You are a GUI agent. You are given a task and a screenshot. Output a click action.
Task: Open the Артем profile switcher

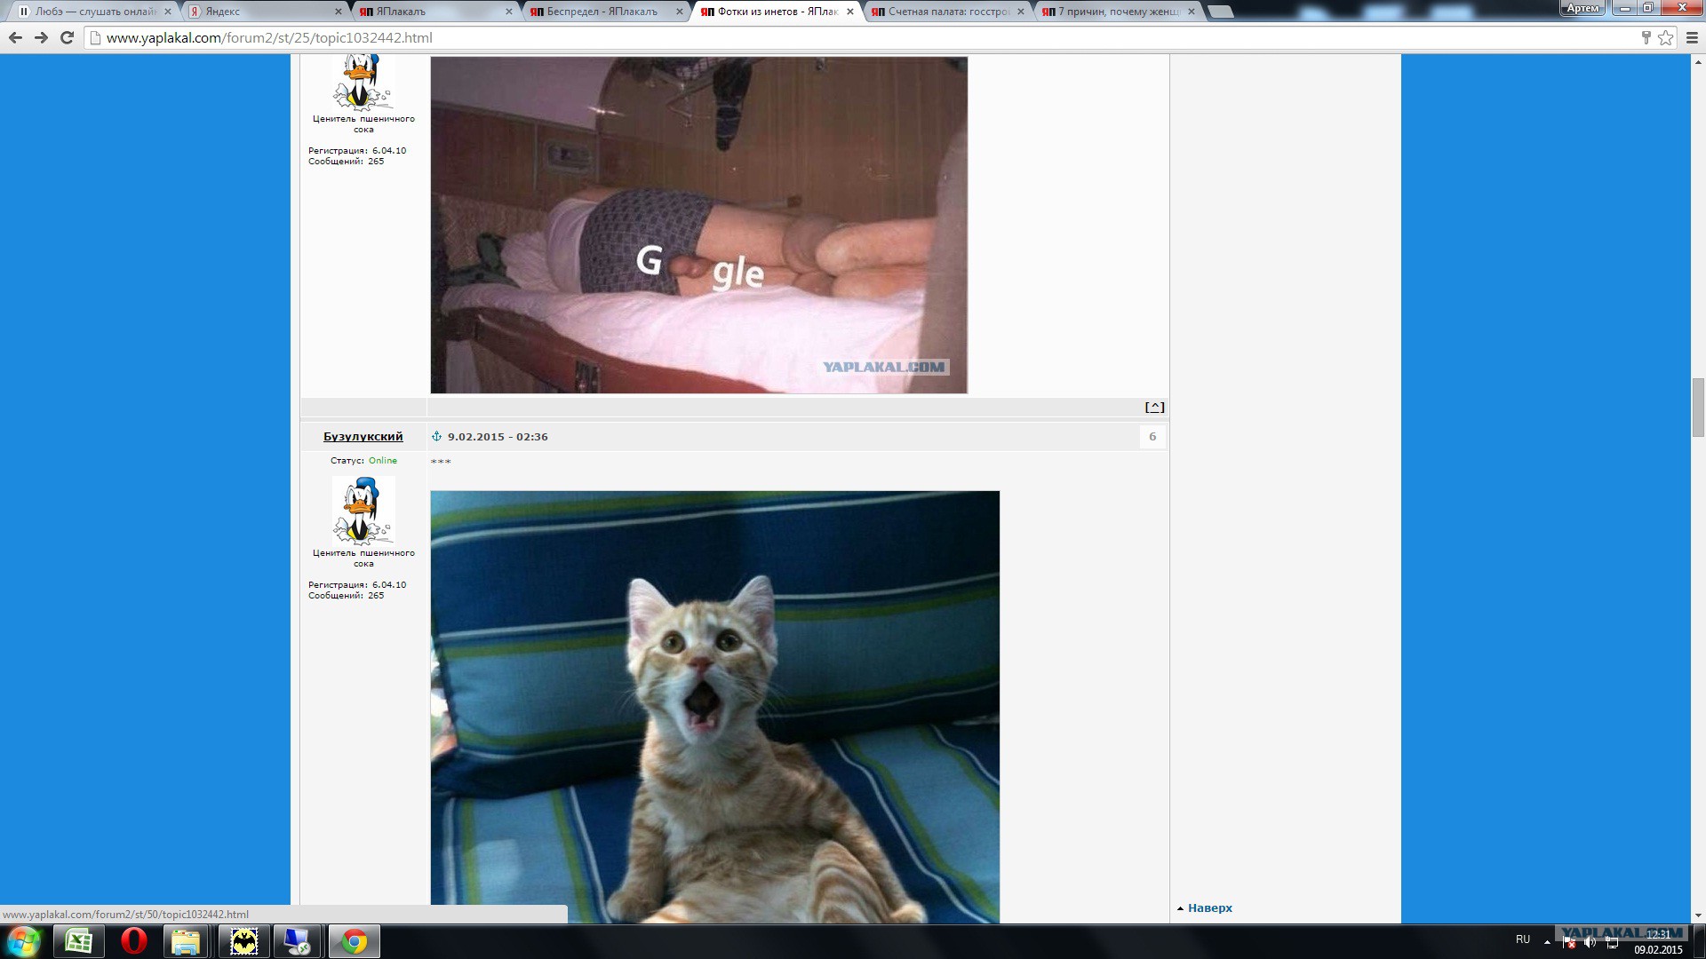(1582, 8)
